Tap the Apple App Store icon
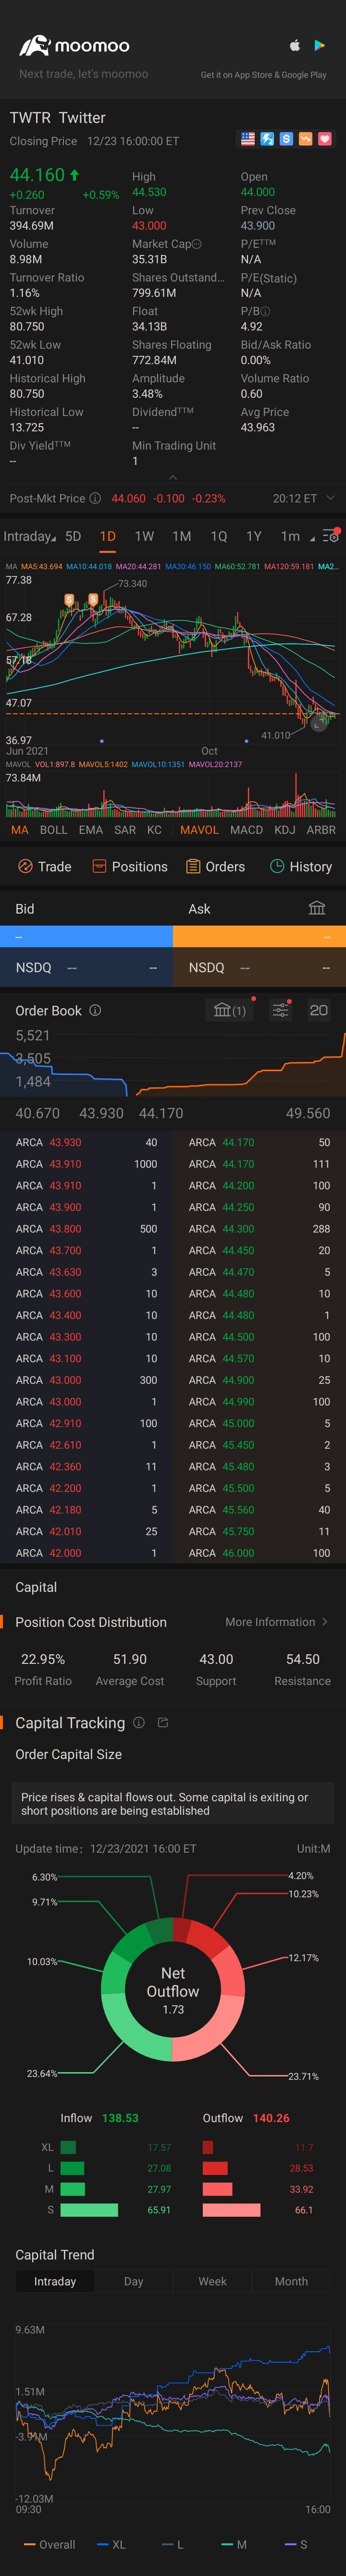Viewport: 346px width, 2576px height. tap(295, 45)
